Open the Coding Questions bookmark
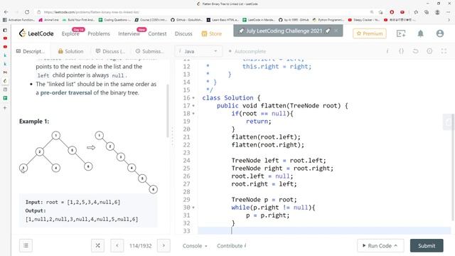The image size is (455, 256). click(114, 20)
